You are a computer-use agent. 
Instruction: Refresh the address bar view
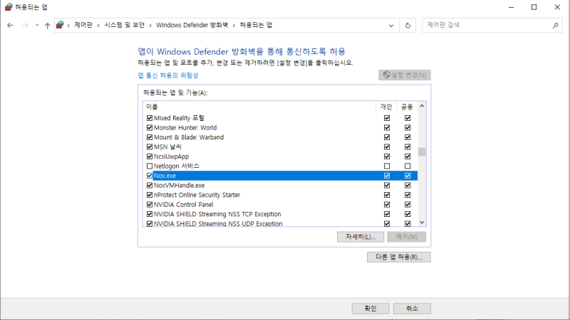408,26
